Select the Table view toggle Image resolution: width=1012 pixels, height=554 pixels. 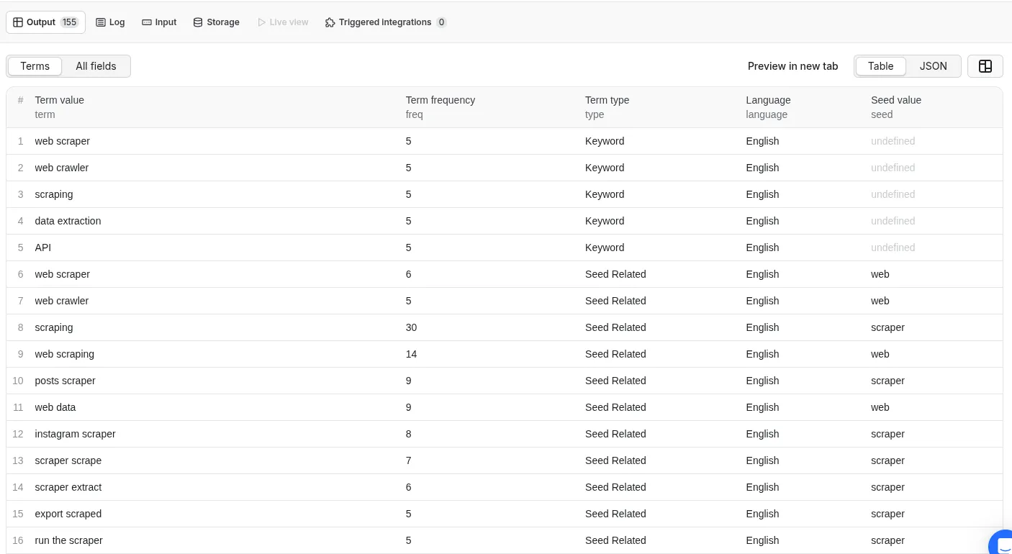click(880, 65)
